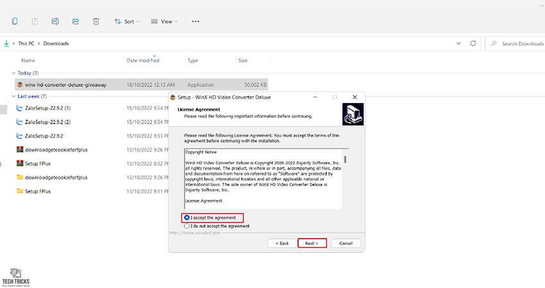
Task: Click winx-hd-converter-deluxe-giveaway file icon
Action: 20,84
